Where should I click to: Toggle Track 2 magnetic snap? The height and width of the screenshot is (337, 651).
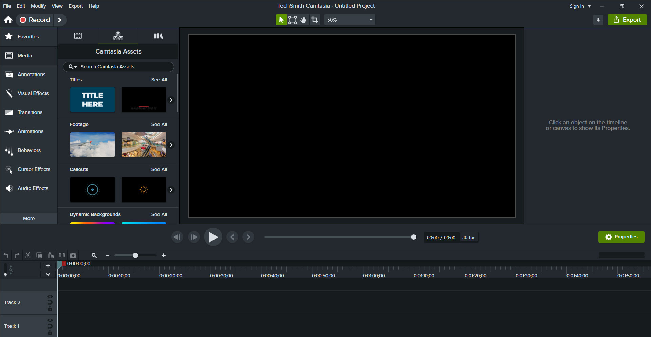click(50, 302)
